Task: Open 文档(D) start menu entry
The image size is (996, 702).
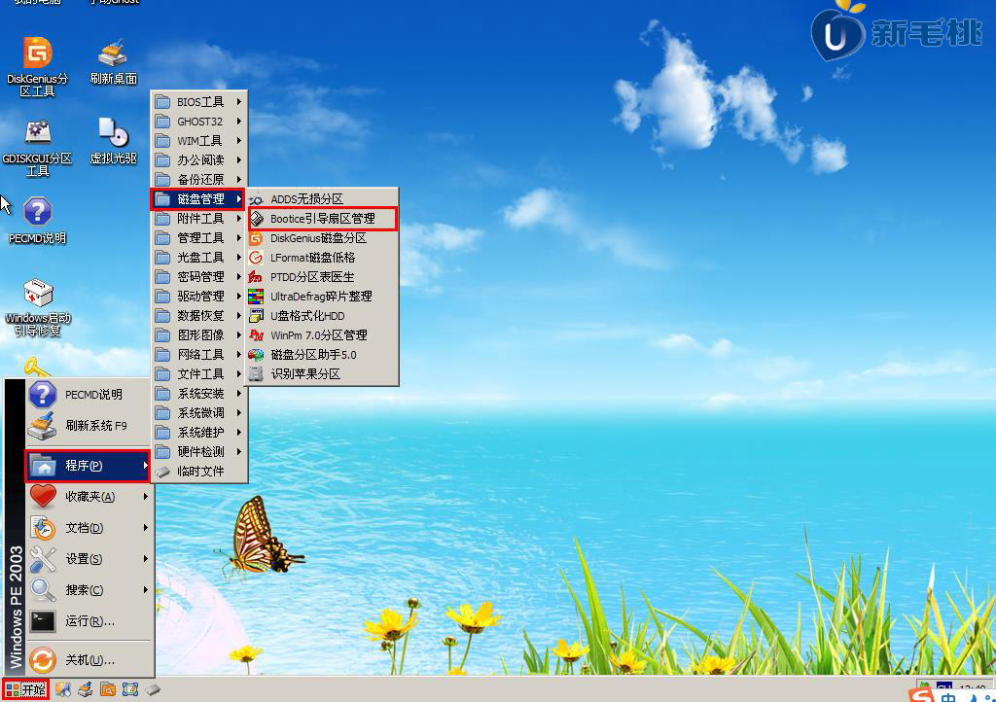Action: click(89, 527)
